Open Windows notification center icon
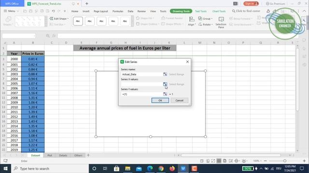Image resolution: width=309 pixels, height=173 pixels. click(302, 169)
